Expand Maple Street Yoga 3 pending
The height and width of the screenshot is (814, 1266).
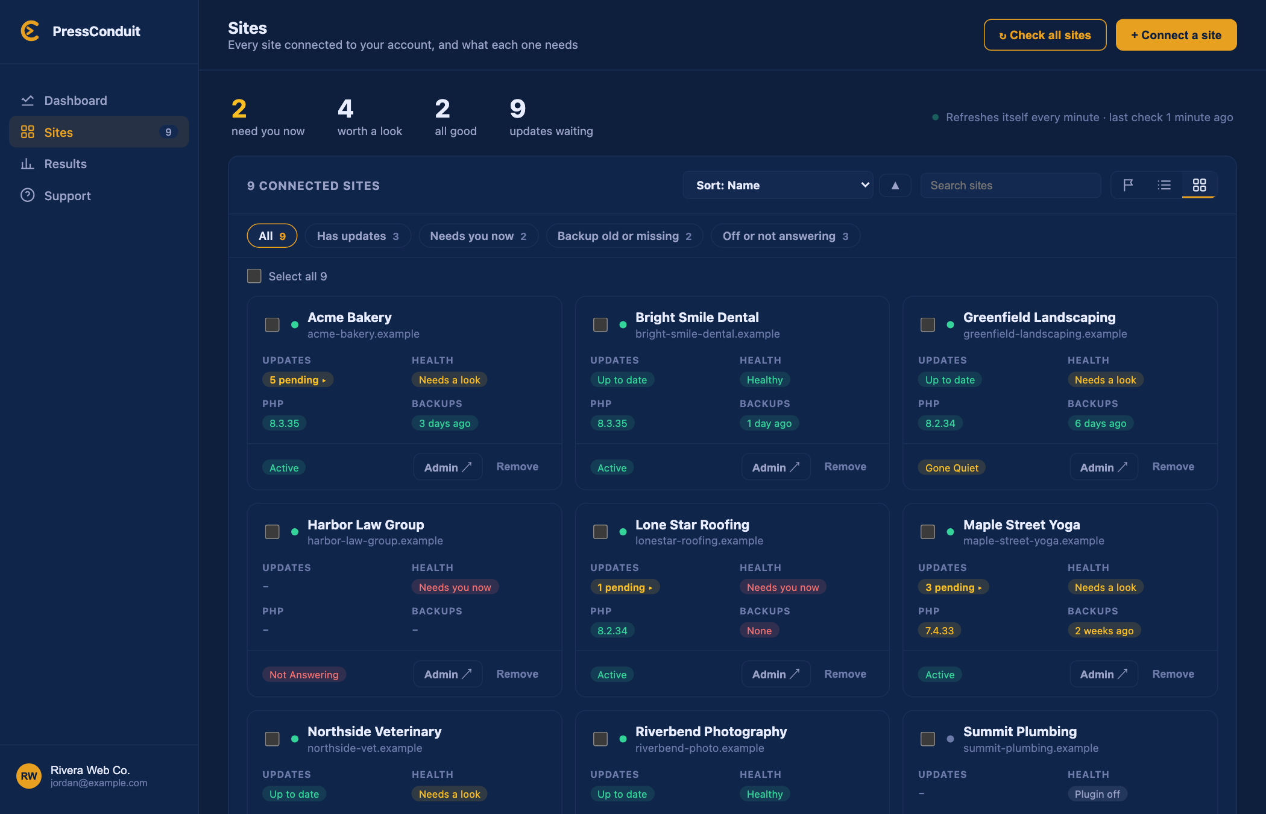tap(954, 587)
